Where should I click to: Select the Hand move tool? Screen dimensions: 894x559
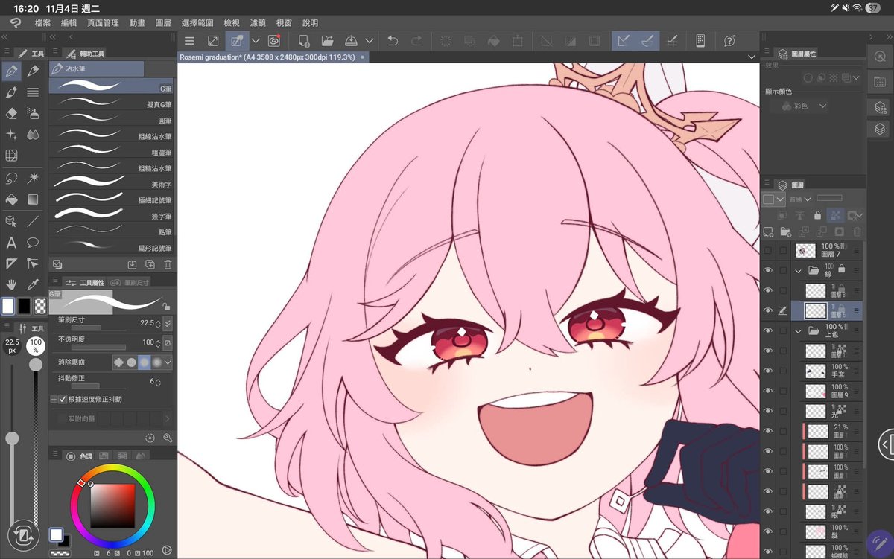11,285
